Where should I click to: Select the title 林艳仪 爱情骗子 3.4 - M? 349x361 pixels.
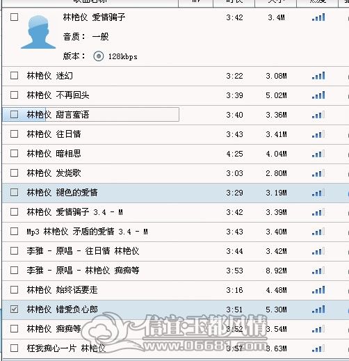[74, 212]
